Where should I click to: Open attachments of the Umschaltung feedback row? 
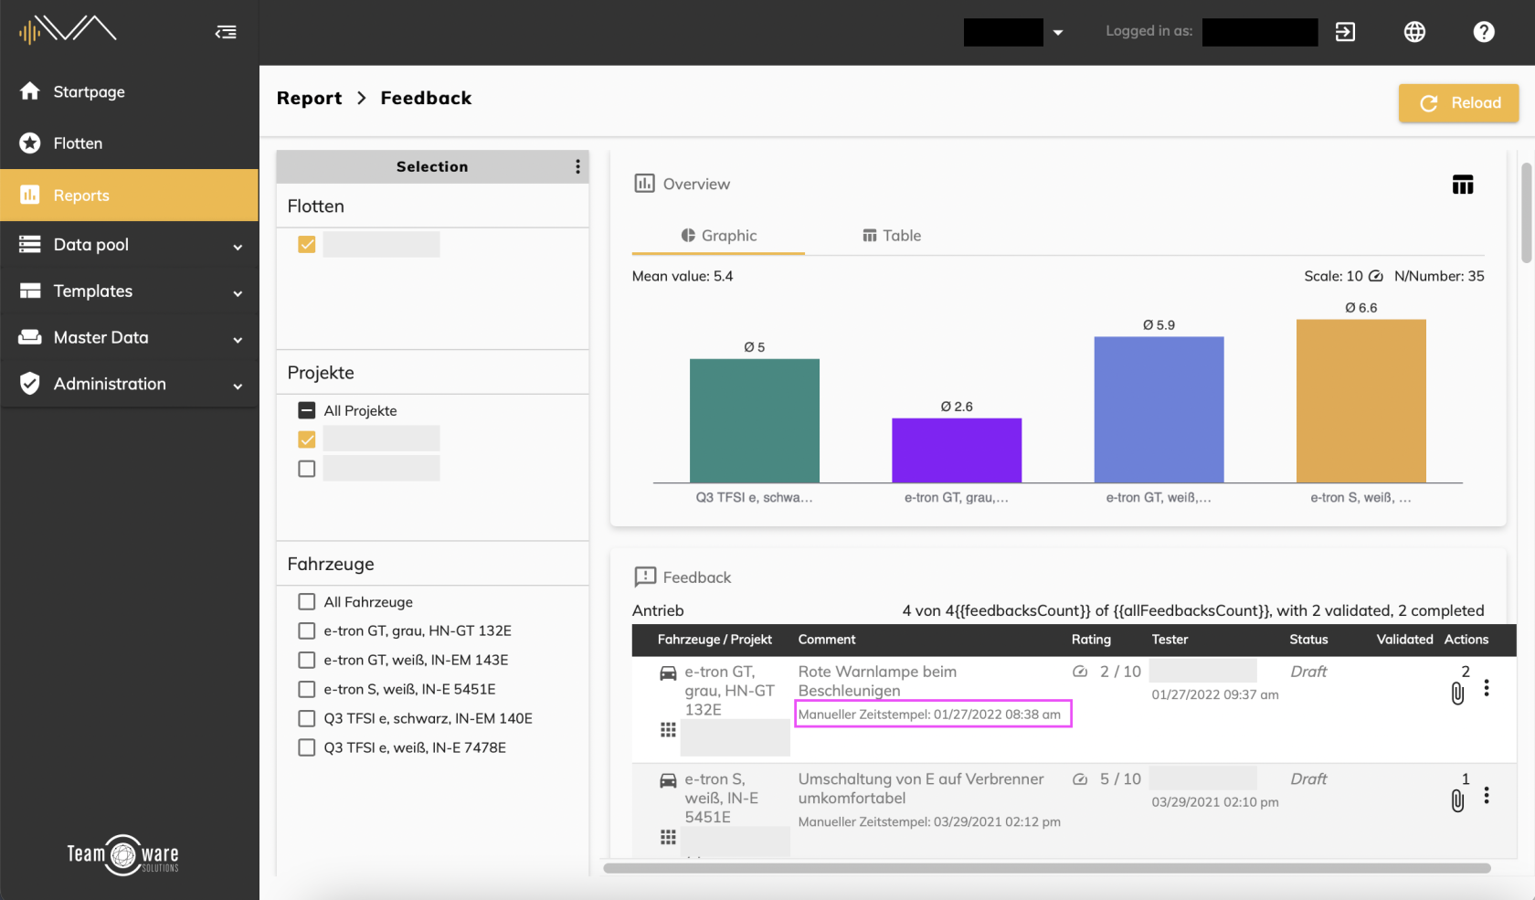tap(1457, 801)
